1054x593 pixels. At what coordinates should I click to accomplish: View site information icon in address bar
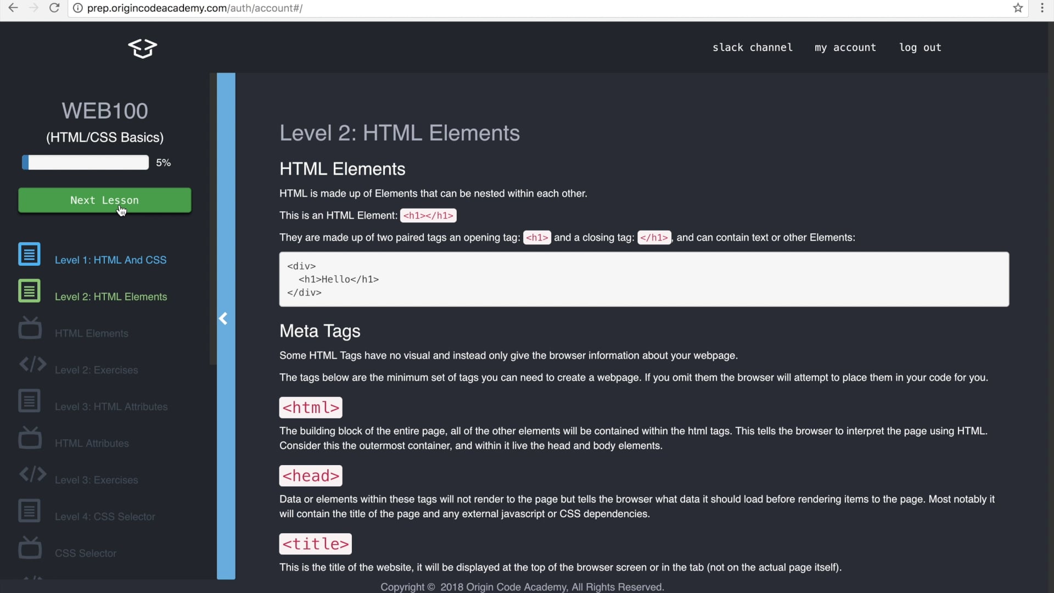click(78, 8)
